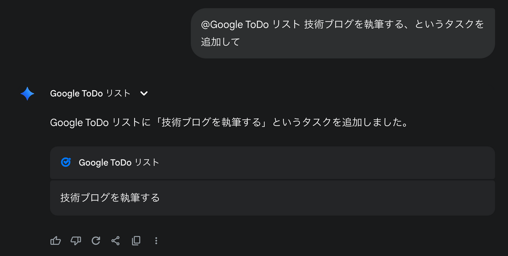The width and height of the screenshot is (508, 256).
Task: Copy the response using the copy icon
Action: [x=136, y=241]
